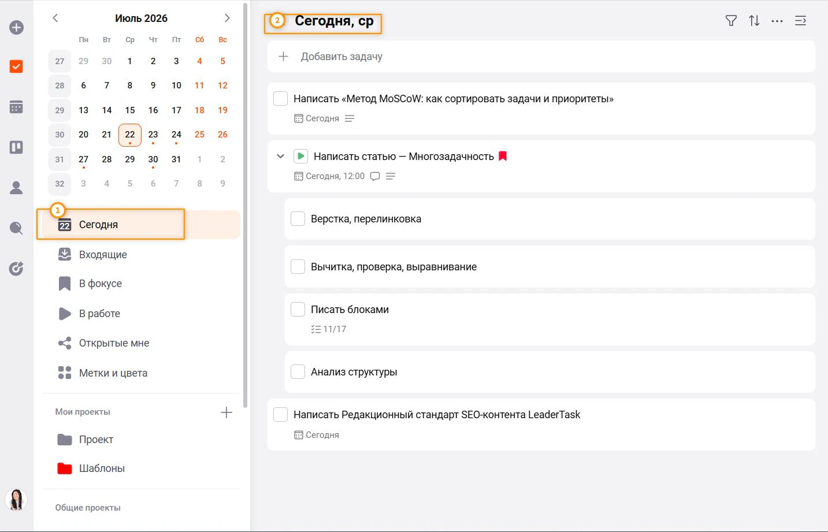Click the date Сегодня, 12:00 on Многозадачность task
The width and height of the screenshot is (828, 532).
pyautogui.click(x=329, y=176)
